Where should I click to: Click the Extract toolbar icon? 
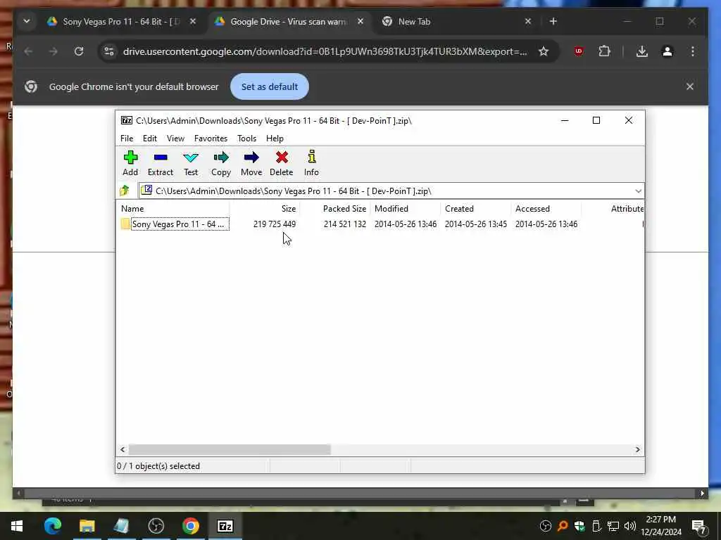coord(160,163)
